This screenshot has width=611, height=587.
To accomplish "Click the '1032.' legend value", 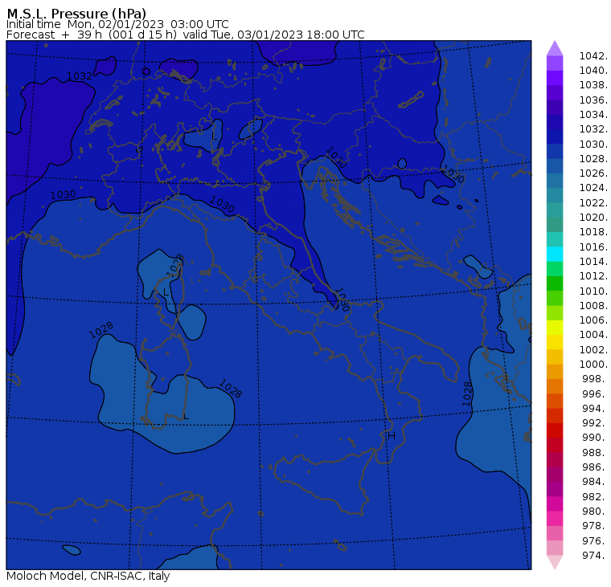I will tap(593, 129).
